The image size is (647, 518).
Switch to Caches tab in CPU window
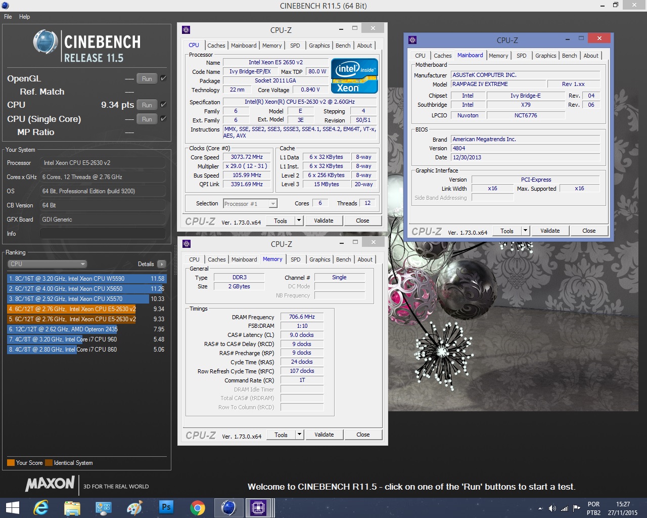[216, 46]
